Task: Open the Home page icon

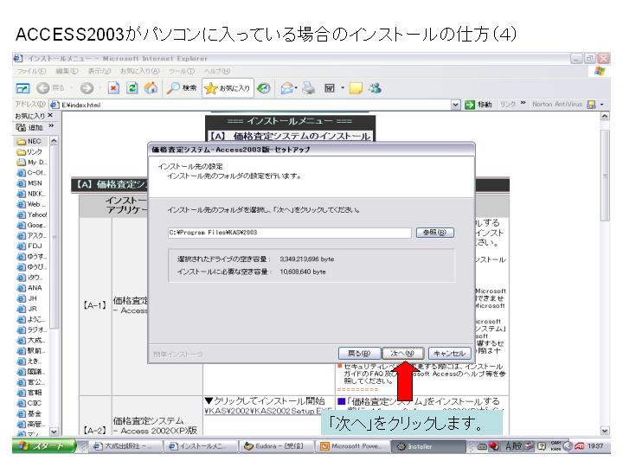Action: [x=151, y=87]
